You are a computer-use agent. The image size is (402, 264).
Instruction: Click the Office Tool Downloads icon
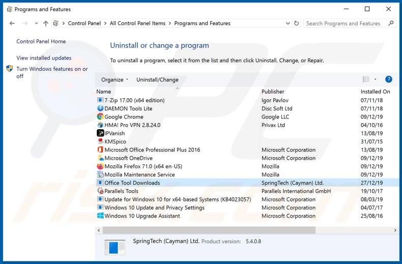[100, 183]
